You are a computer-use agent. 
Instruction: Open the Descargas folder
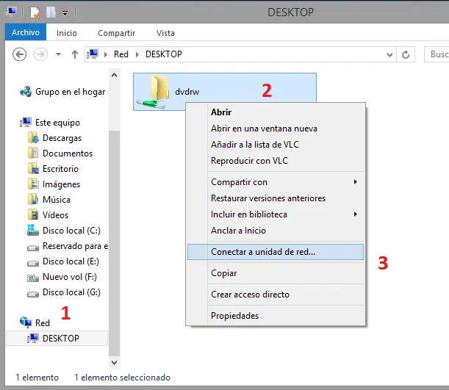(62, 138)
